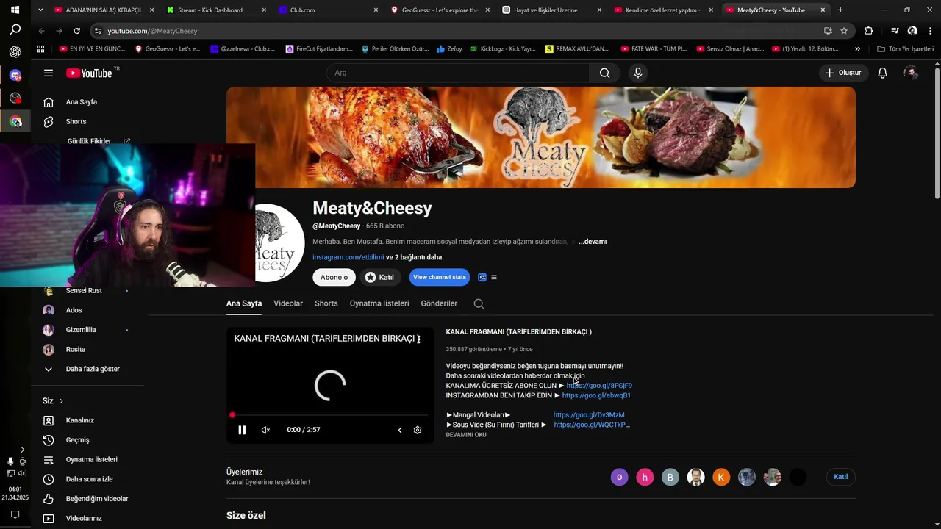
Task: Open Windows search in taskbar
Action: pos(15,30)
